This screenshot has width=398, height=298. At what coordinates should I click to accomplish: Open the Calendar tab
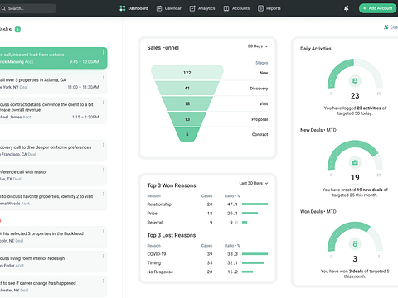point(169,8)
